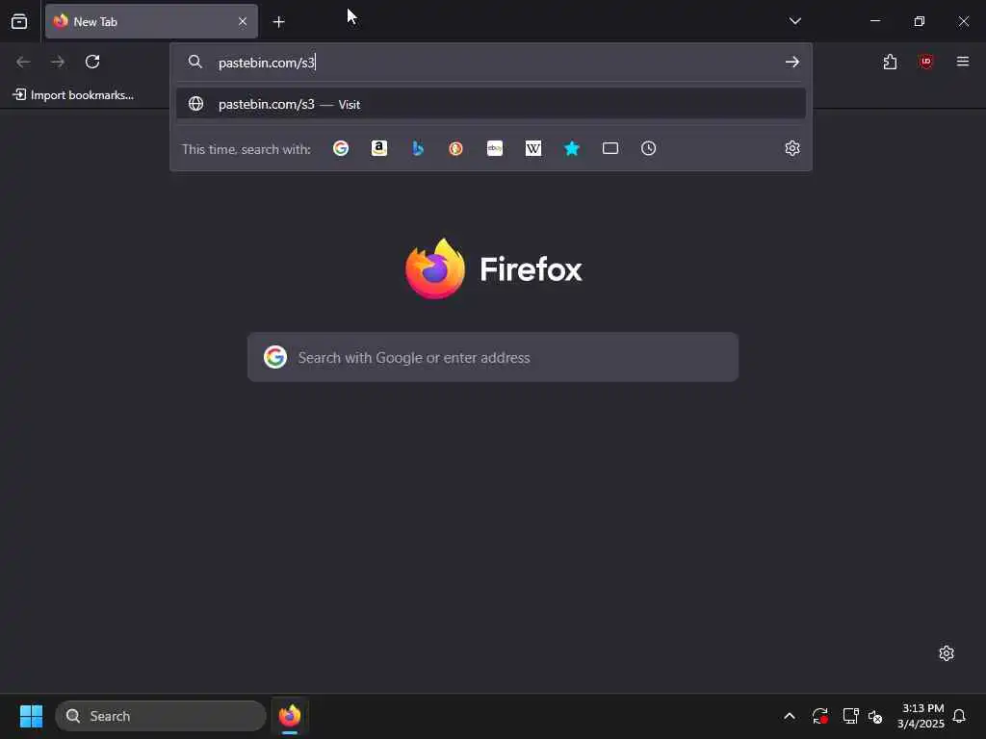Viewport: 986px width, 739px height.
Task: Search this time with DuckDuckGo
Action: [455, 148]
